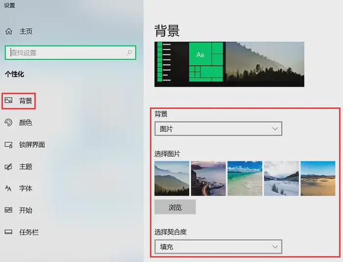The image size is (343, 262).
Task: Open 字体 settings via its icon
Action: (x=9, y=188)
